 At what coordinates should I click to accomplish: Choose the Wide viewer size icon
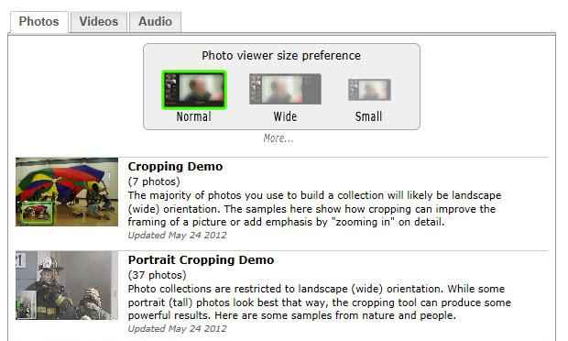285,89
